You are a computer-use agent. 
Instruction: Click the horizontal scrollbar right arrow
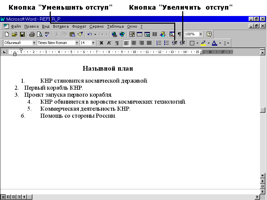point(257,197)
